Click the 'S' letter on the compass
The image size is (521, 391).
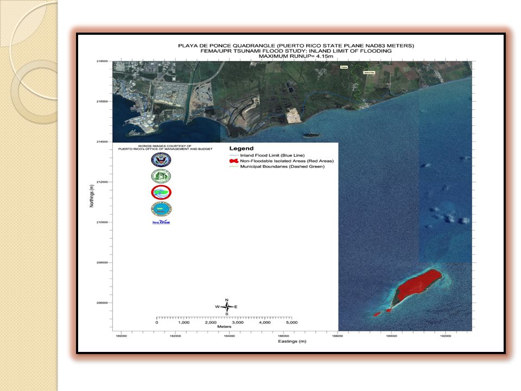227,314
